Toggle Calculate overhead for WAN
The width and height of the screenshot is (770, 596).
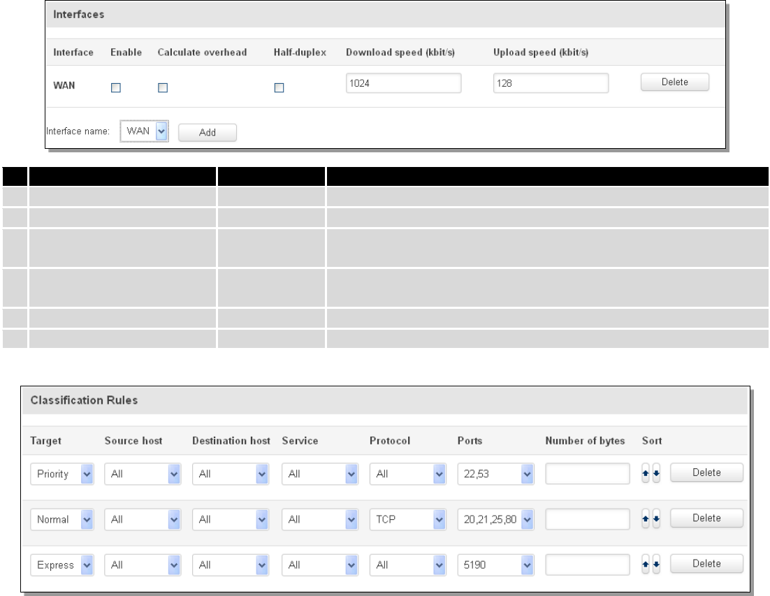[163, 88]
